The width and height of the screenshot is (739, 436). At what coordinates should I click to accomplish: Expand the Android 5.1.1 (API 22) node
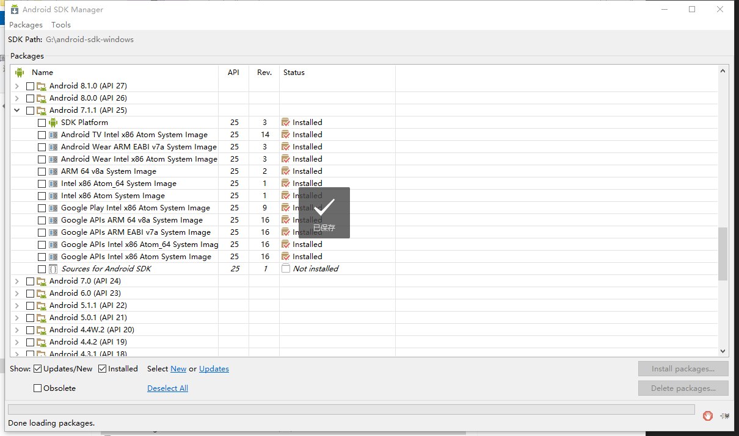tap(16, 306)
